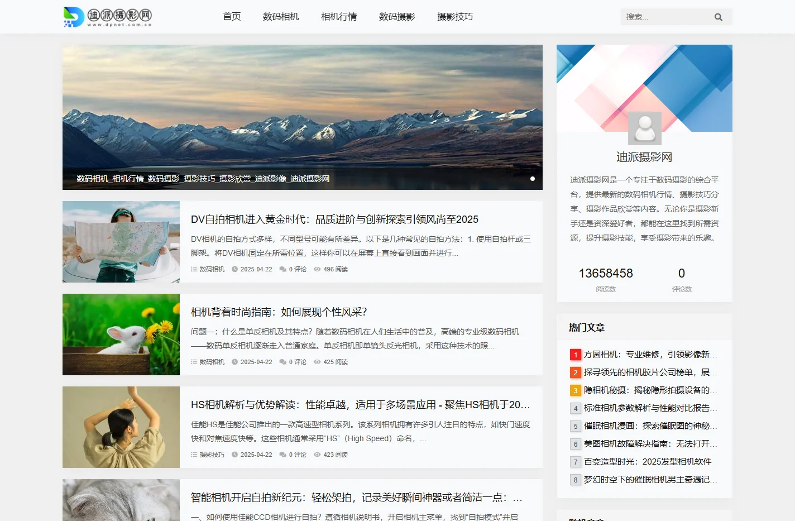Viewport: 795px width, 521px height.
Task: Open article DV自拍相机进入黄金时代
Action: coord(334,219)
